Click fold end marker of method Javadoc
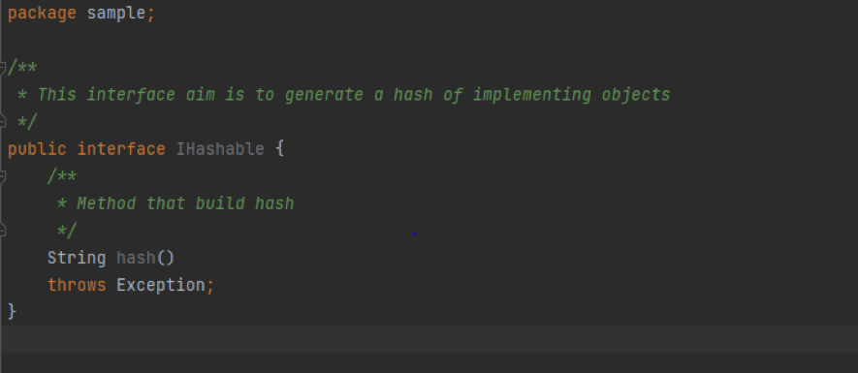This screenshot has height=373, width=858. (2, 231)
